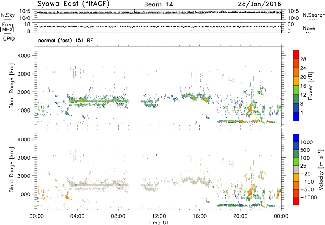
Task: Click the '04:00' time tick label
Action: tap(77, 216)
